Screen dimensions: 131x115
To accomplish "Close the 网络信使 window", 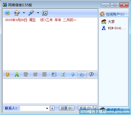I will tap(124, 5).
